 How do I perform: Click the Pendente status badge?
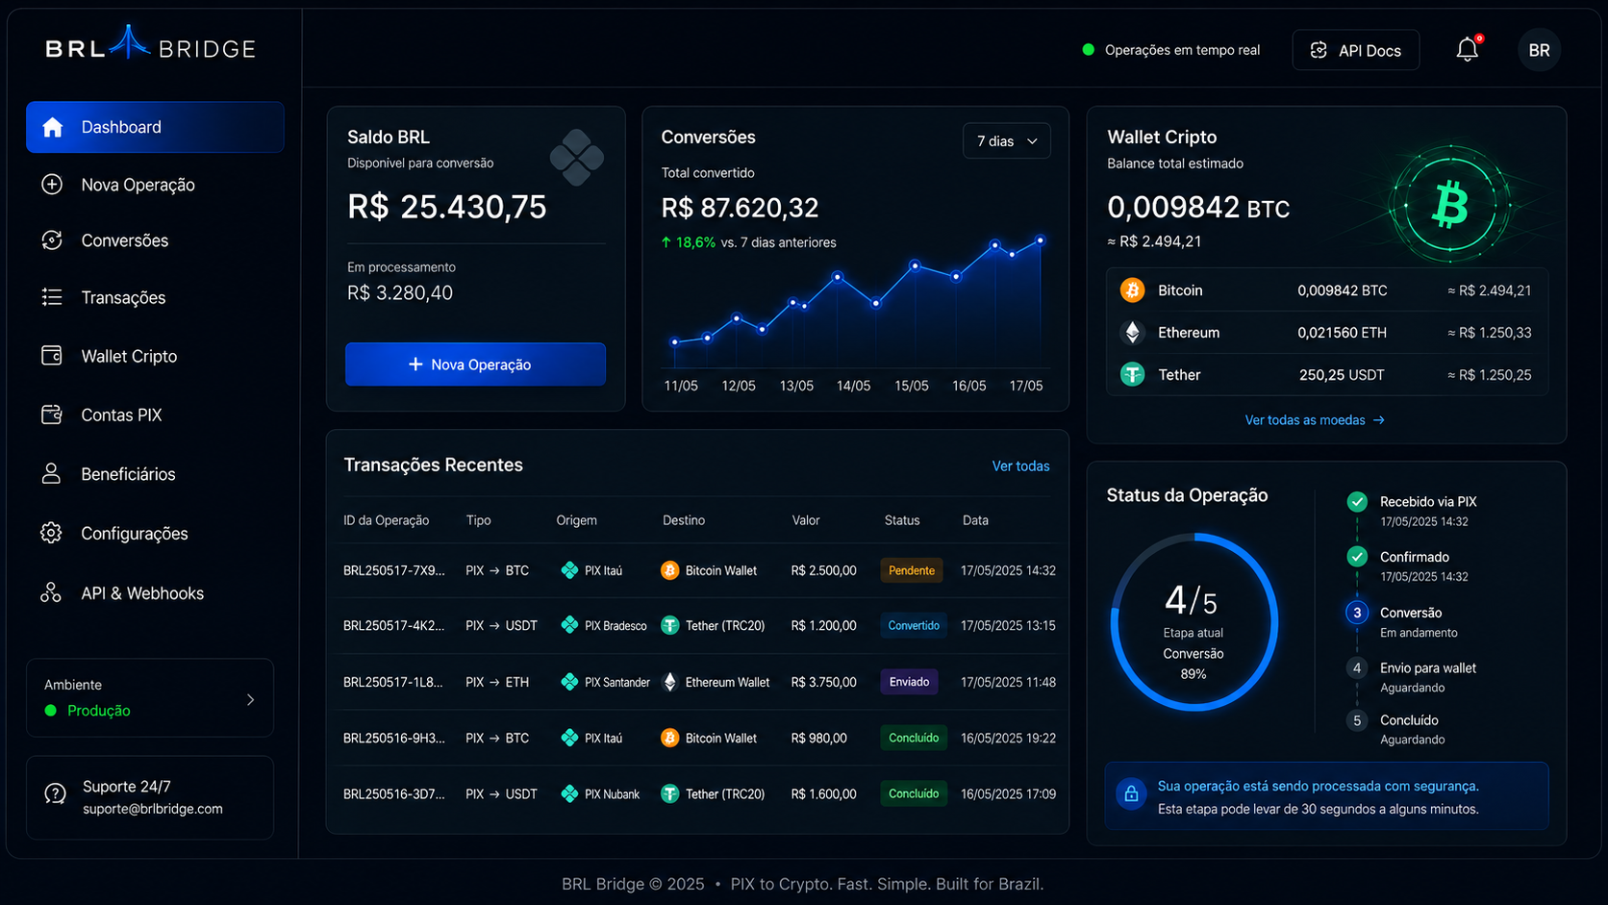click(x=912, y=570)
